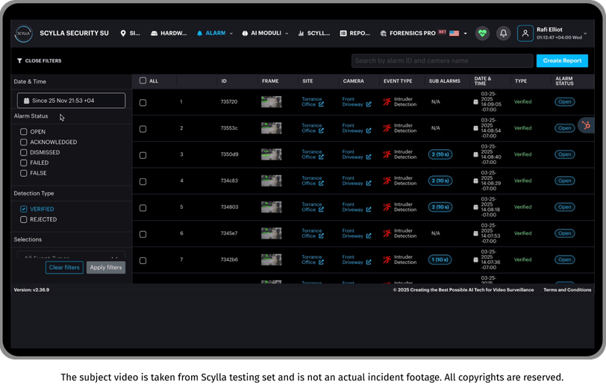Screen dimensions: 606x387
Task: Open Torrance Office external link for alarm 7345e7
Action: pyautogui.click(x=321, y=236)
